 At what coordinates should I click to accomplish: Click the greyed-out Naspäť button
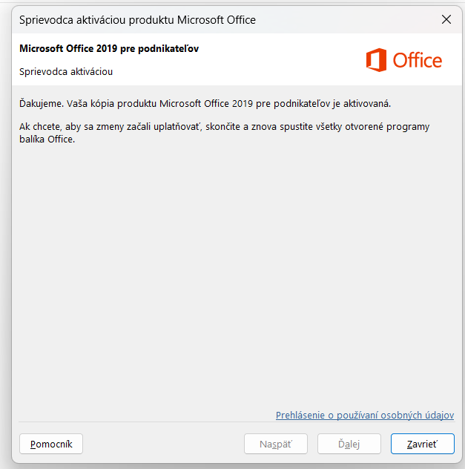pyautogui.click(x=275, y=444)
